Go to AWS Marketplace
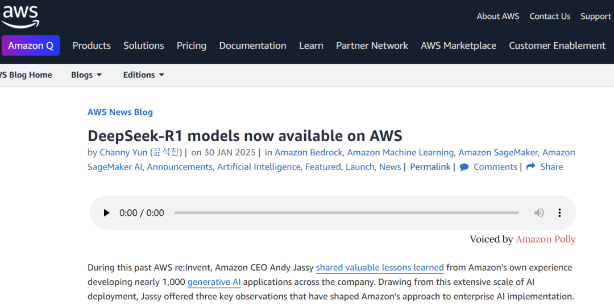614x307 pixels. (459, 46)
